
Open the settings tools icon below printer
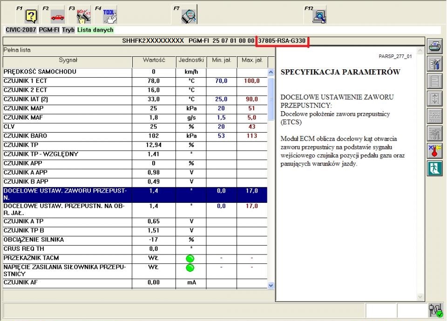tap(435, 64)
